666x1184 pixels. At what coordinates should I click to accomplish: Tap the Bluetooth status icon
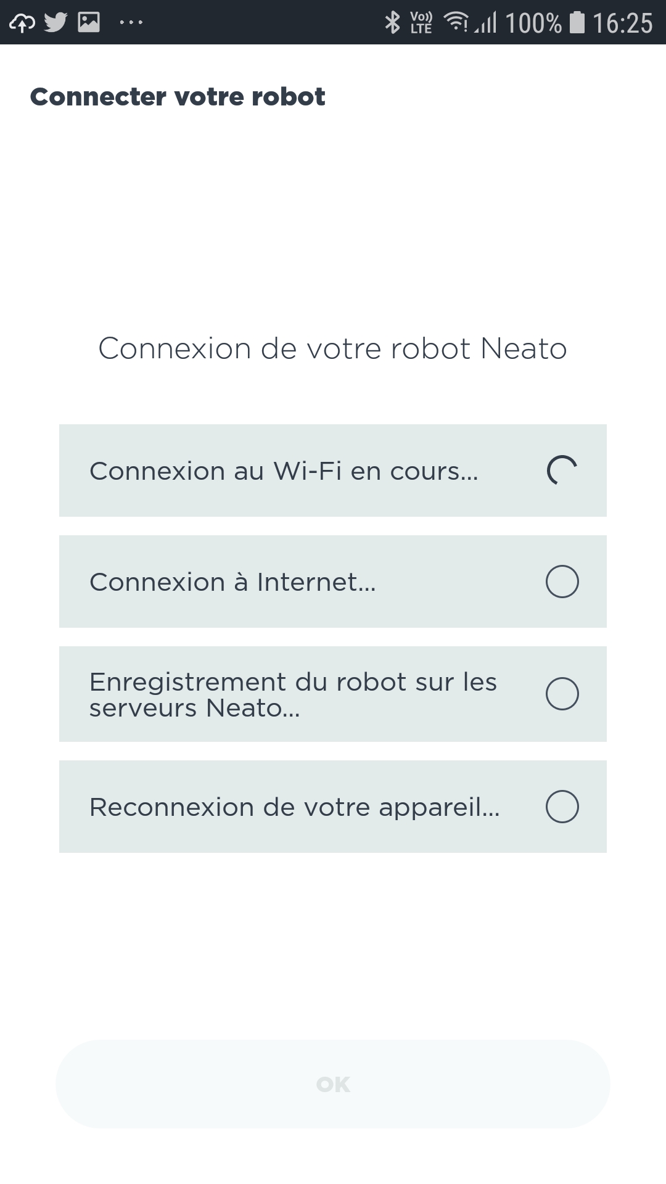pyautogui.click(x=392, y=23)
